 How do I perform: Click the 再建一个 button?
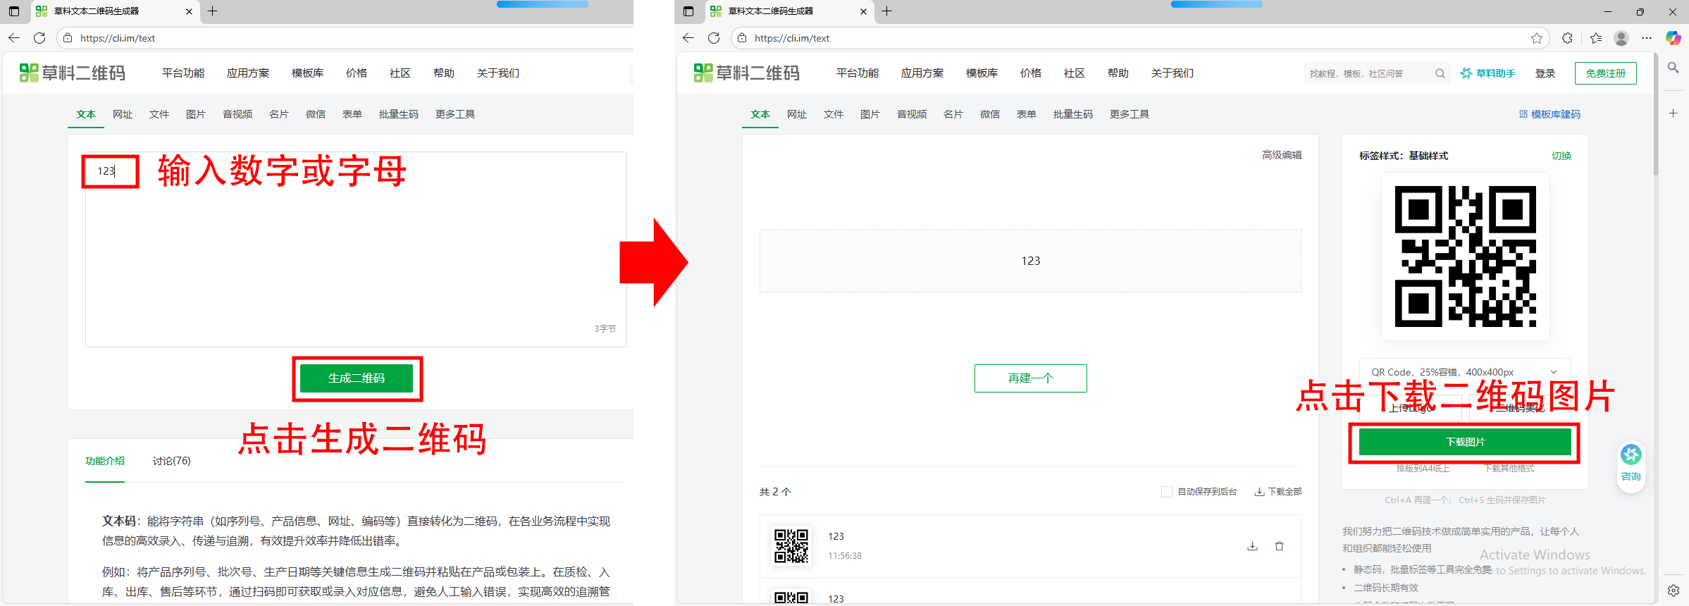coord(1031,378)
